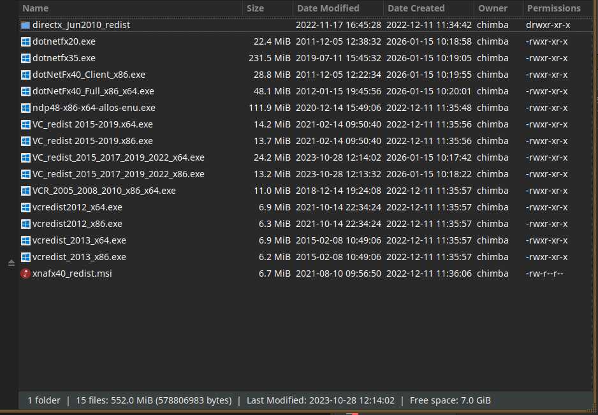Viewport: 598px width, 415px height.
Task: Click the drwxr-xr-x permissions value
Action: click(548, 25)
